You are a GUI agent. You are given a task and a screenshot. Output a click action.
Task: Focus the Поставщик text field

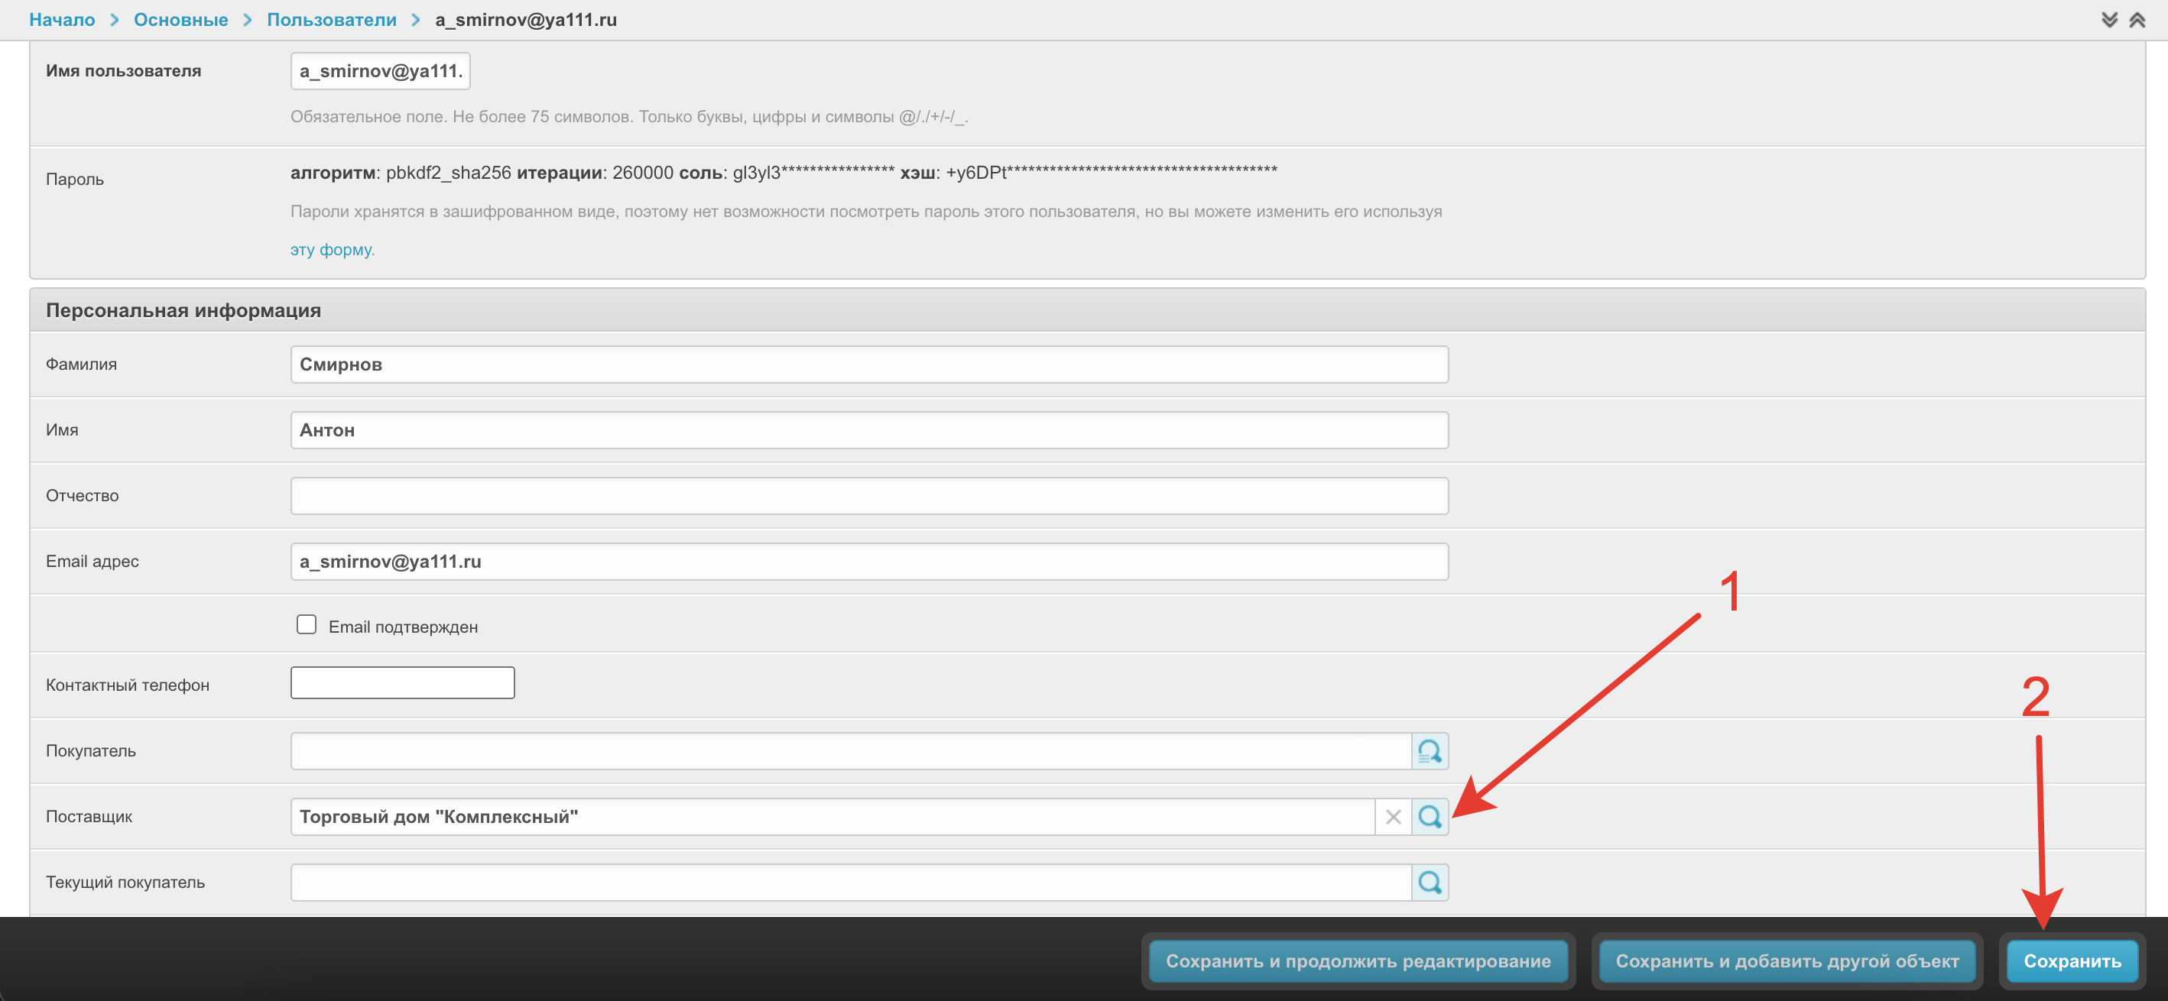(832, 816)
